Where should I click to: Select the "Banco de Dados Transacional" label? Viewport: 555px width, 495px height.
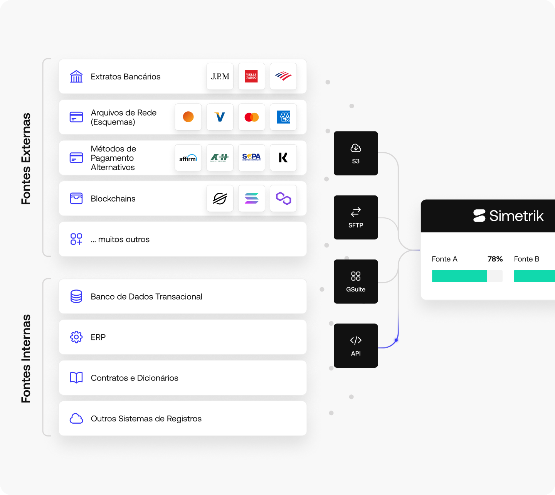(x=146, y=296)
